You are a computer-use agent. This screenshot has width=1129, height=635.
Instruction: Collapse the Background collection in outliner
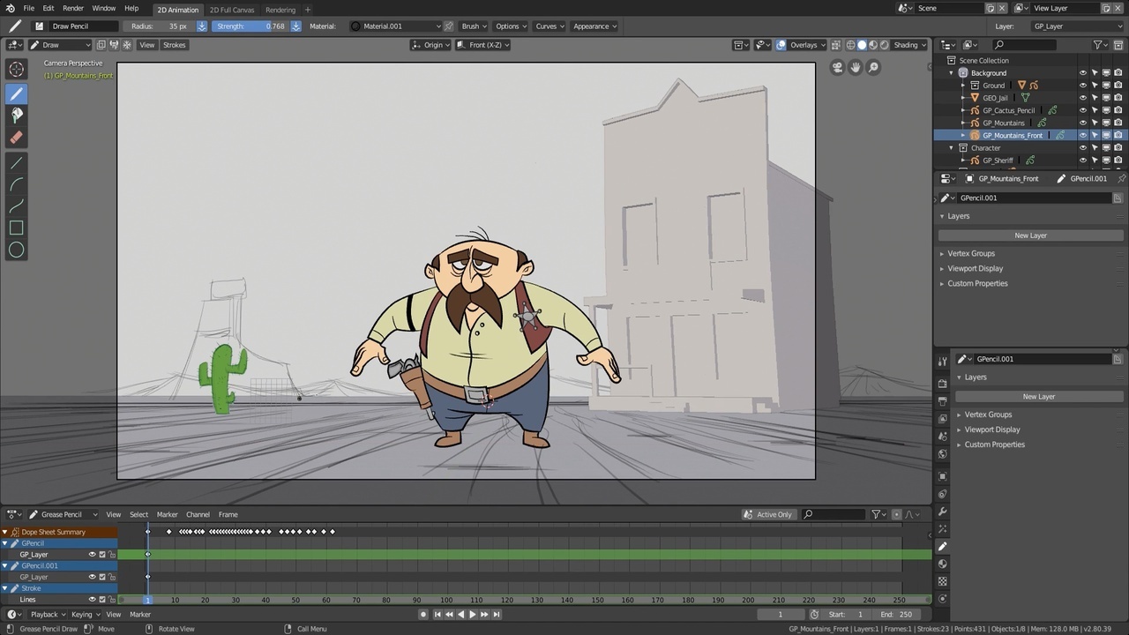click(952, 73)
